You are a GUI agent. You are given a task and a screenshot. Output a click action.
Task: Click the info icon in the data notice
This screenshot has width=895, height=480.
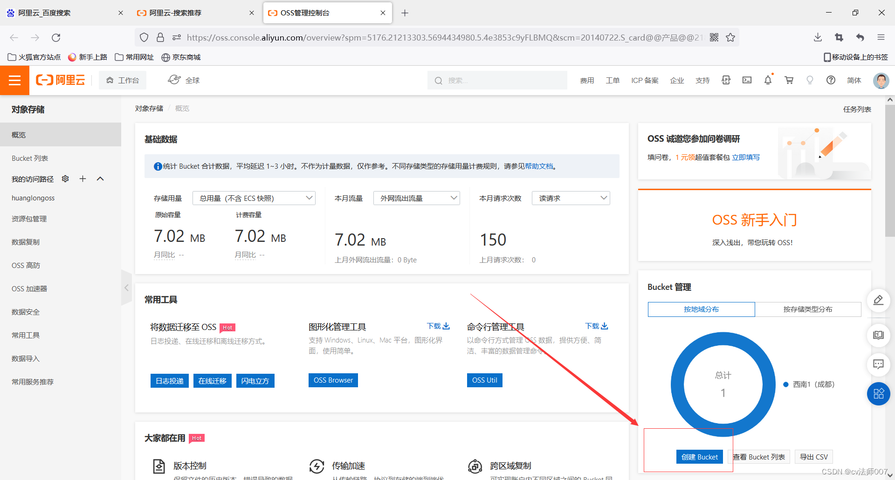click(158, 166)
